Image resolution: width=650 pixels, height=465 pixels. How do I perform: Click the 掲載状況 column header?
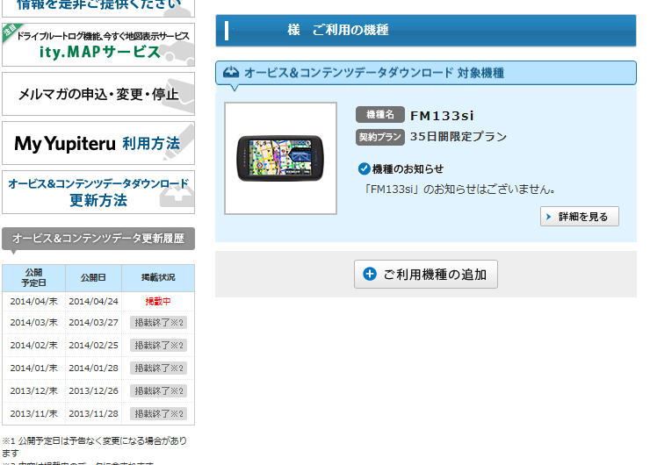click(x=158, y=278)
